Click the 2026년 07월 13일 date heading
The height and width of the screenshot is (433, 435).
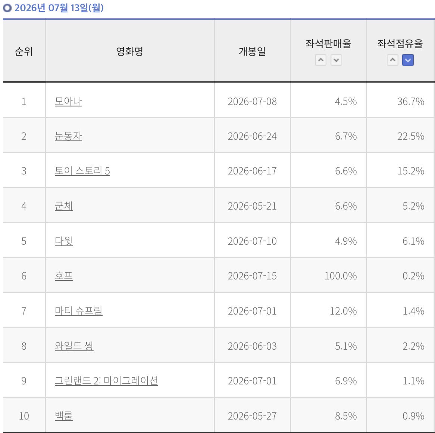(59, 8)
